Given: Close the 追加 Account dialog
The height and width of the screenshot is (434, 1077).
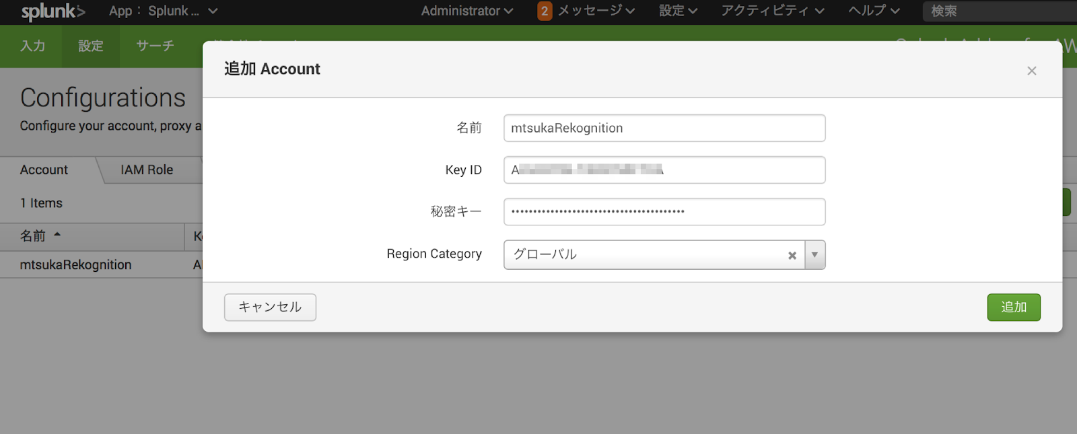Looking at the screenshot, I should pos(1031,71).
